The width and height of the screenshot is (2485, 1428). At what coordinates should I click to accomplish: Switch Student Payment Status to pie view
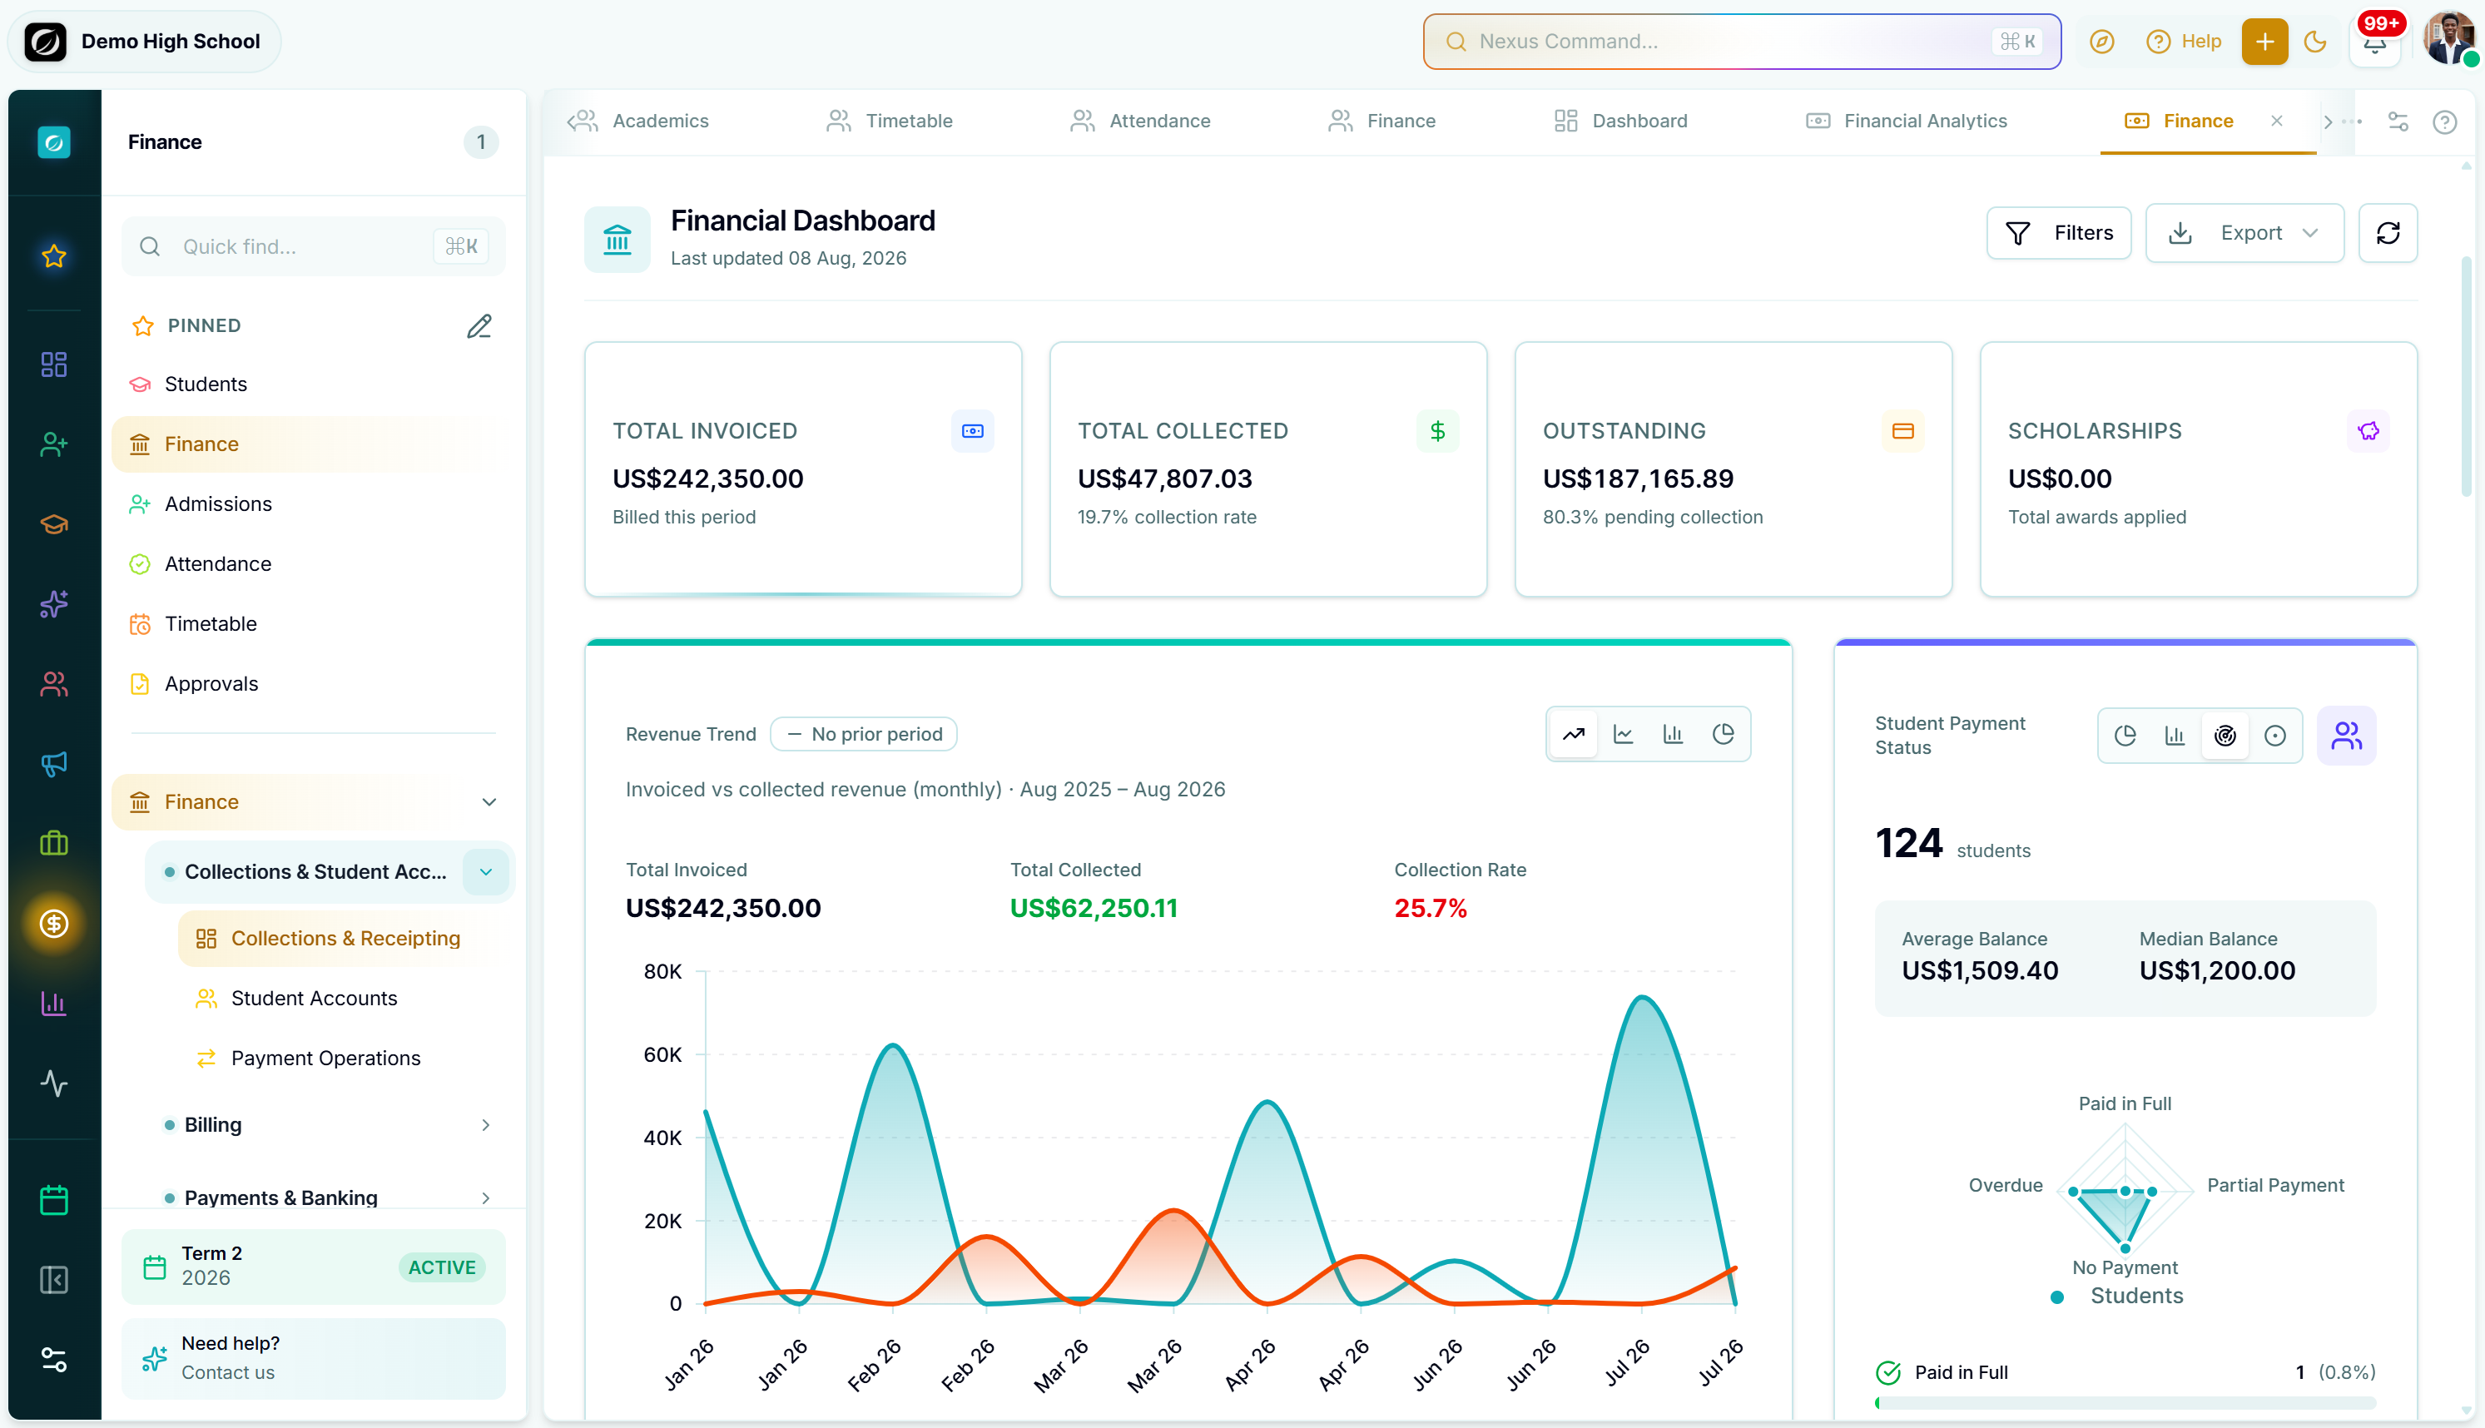[2125, 735]
